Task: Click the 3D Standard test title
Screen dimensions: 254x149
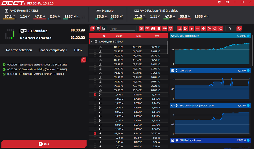Action: pyautogui.click(x=37, y=31)
